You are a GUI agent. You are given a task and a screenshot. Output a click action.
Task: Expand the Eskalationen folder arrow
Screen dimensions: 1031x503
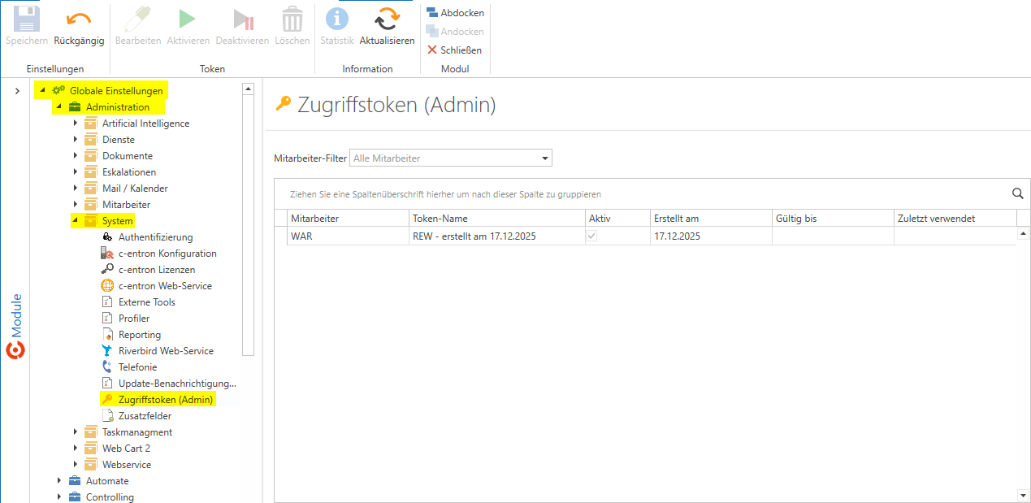(76, 172)
